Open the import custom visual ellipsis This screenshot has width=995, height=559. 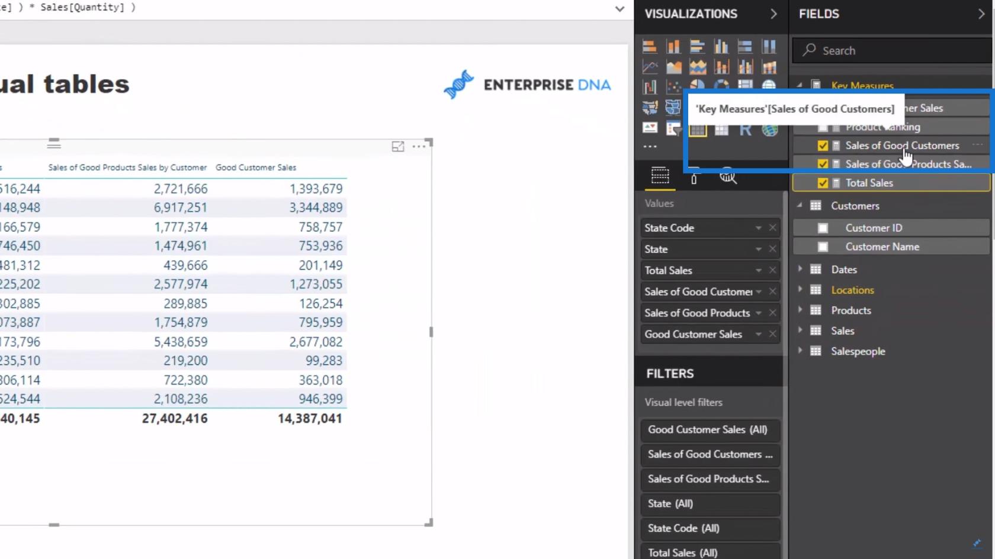(x=650, y=146)
